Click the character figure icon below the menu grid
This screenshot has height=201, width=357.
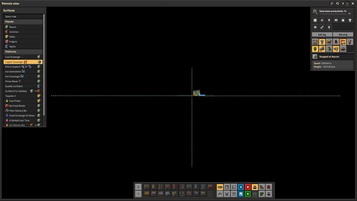(x=329, y=27)
